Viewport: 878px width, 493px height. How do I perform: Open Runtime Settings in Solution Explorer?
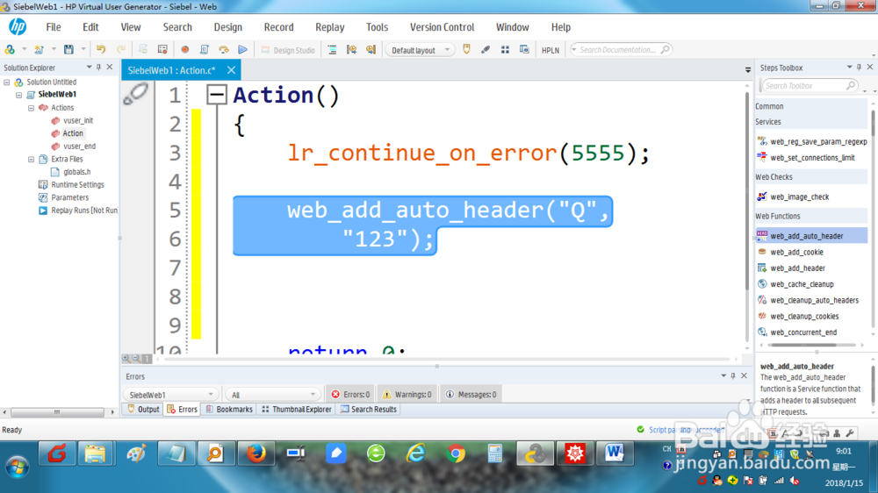[77, 185]
